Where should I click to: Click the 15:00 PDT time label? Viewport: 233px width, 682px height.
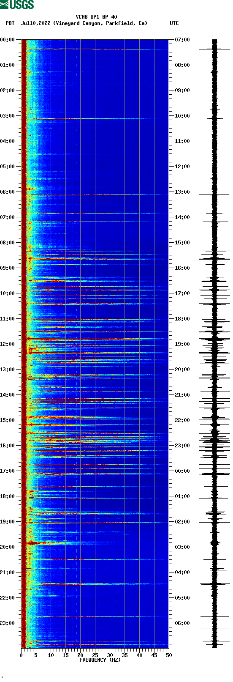pos(7,420)
